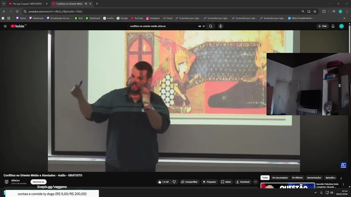Open 'Watch BudaBoaNoit...' bookmark

pos(300,18)
